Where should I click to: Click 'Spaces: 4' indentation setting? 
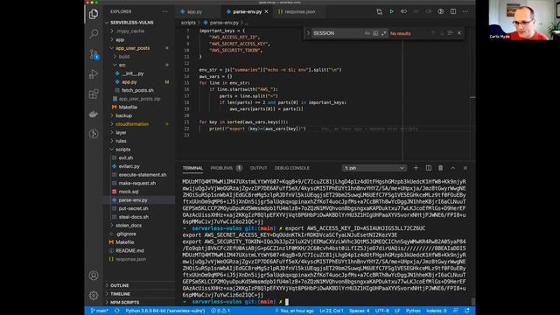(x=360, y=311)
